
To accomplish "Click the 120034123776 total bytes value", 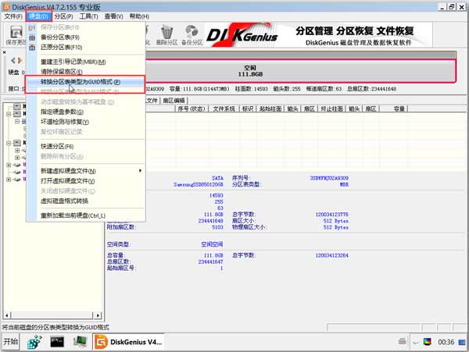I will [331, 215].
